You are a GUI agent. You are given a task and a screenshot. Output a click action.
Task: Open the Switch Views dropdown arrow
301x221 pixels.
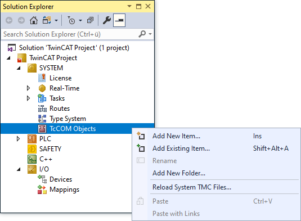click(56, 20)
